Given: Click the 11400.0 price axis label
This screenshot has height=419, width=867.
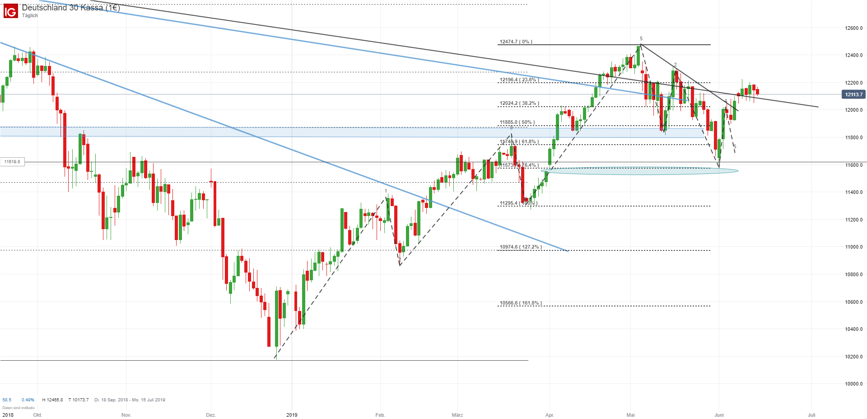Looking at the screenshot, I should click(854, 192).
